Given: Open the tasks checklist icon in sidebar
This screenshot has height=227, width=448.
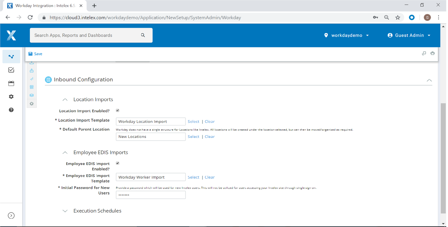Looking at the screenshot, I should click(x=11, y=70).
